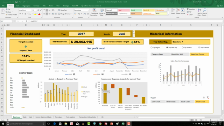Filter by East Coast region
The image size is (224, 126).
pyautogui.click(x=157, y=101)
